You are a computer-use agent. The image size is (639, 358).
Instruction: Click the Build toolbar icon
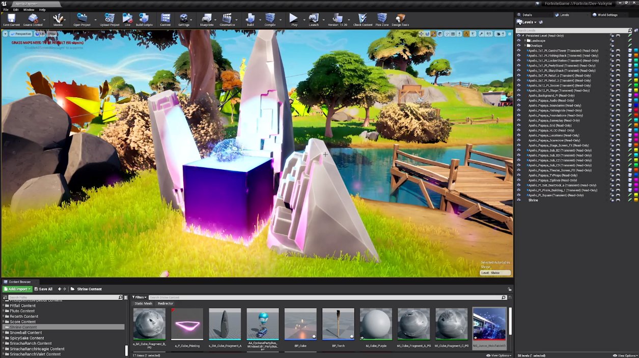point(250,20)
